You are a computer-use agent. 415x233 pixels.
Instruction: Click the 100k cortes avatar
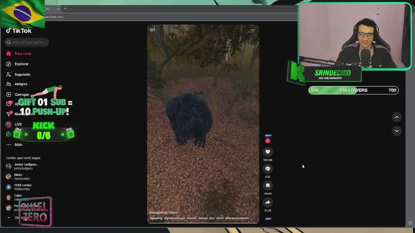coord(9,187)
